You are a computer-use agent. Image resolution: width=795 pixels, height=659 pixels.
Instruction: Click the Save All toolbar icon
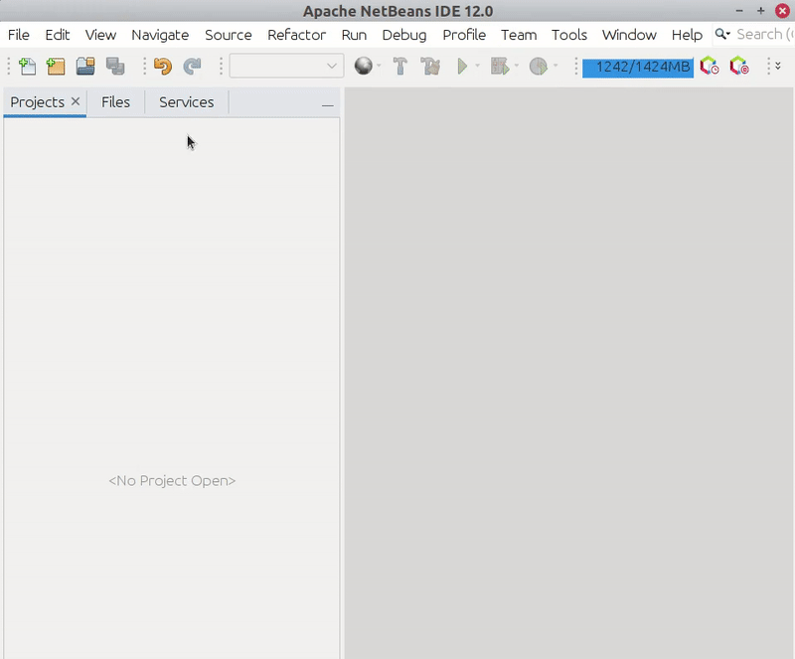(x=115, y=67)
